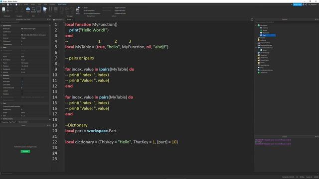Click Toggle Comment in the ribbon
Screen dimensions: 319x179
(x=120, y=8)
